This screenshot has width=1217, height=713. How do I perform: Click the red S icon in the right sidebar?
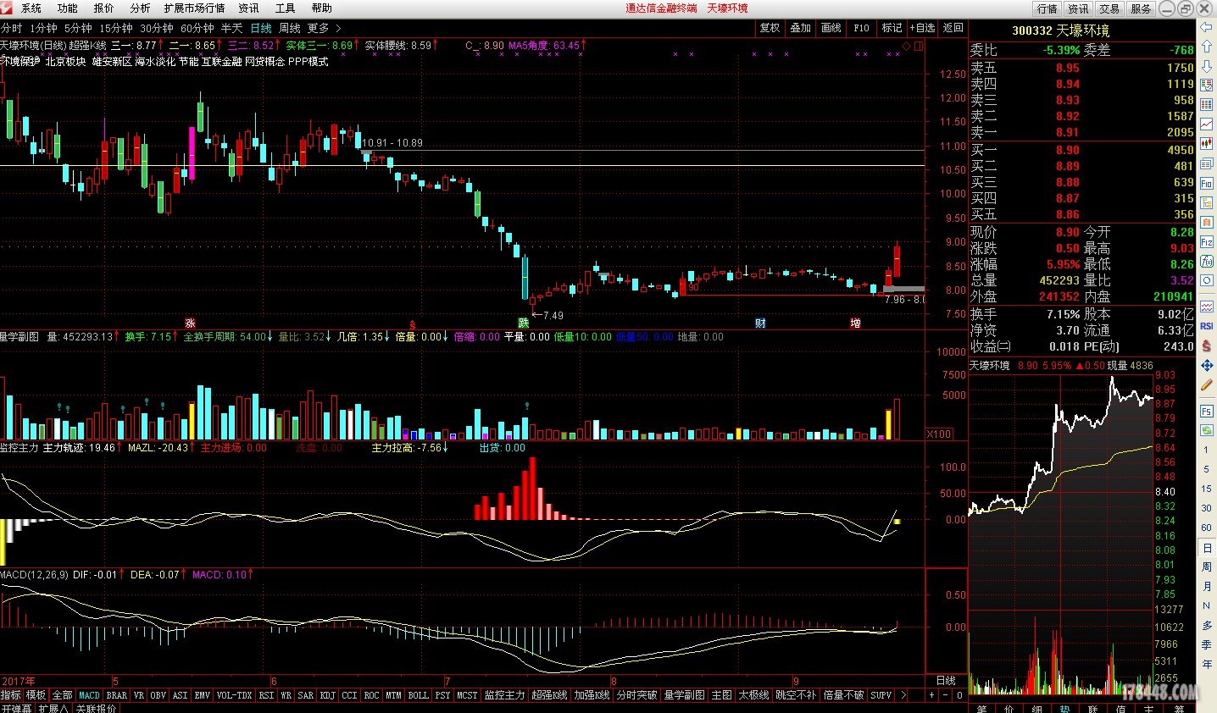1207,345
